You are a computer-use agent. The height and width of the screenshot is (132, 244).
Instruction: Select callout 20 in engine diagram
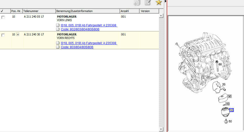tap(224, 85)
